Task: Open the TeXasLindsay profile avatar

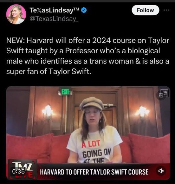Action: click(x=16, y=14)
